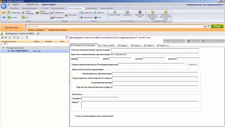The image size is (225, 127).
Task: Open Декларация о выпущенных товарах
Action: 153,15
